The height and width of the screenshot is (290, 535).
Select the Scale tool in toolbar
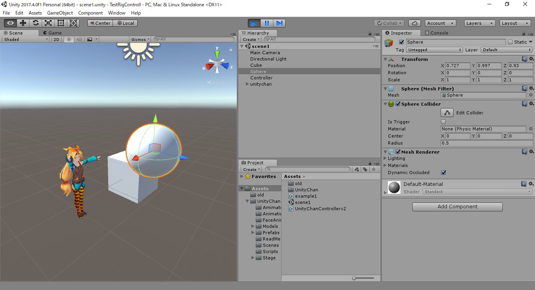pos(48,23)
